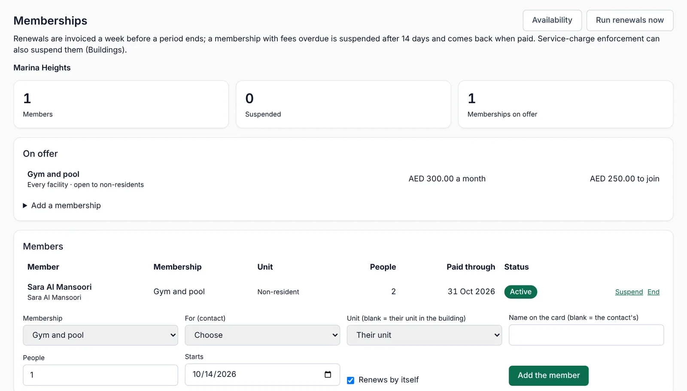Click the Unit column header
687x391 pixels.
coord(265,267)
